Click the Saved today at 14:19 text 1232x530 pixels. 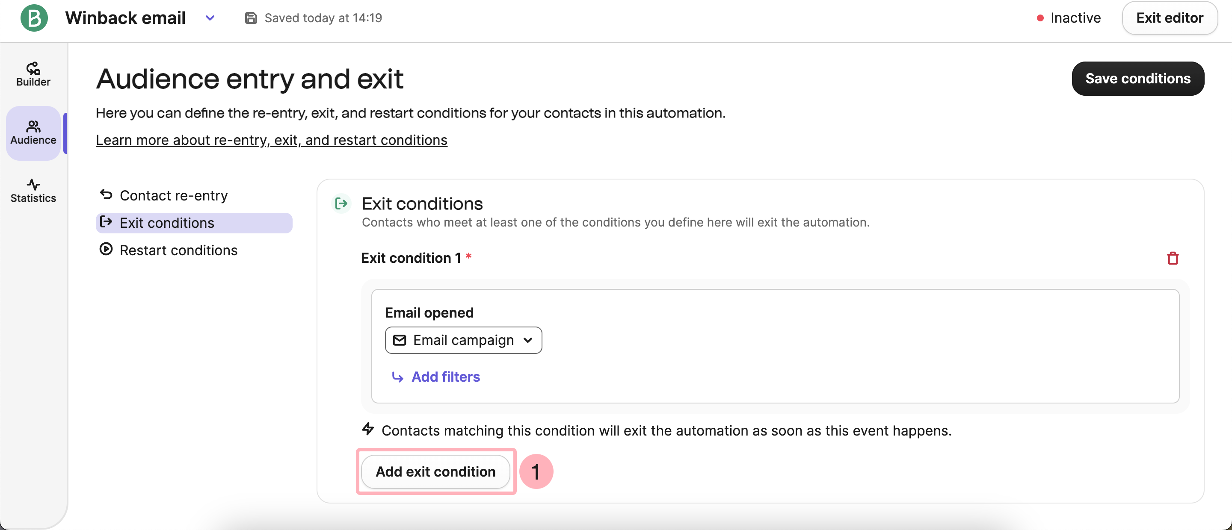tap(323, 18)
